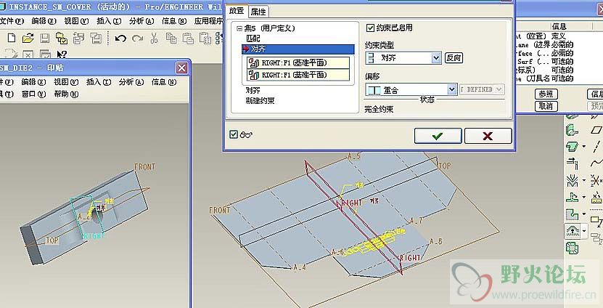
Task: Click the Undo arrow icon
Action: click(x=120, y=38)
